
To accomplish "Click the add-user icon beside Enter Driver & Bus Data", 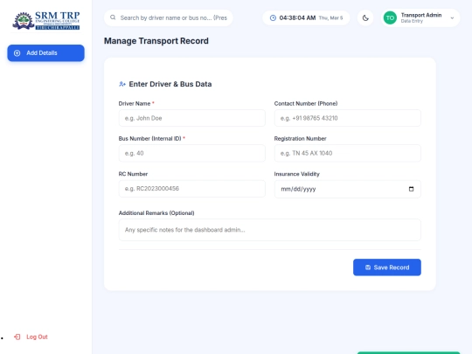I will point(122,84).
